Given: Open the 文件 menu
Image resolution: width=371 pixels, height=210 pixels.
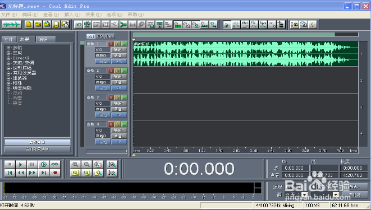Looking at the screenshot, I should 9,15.
